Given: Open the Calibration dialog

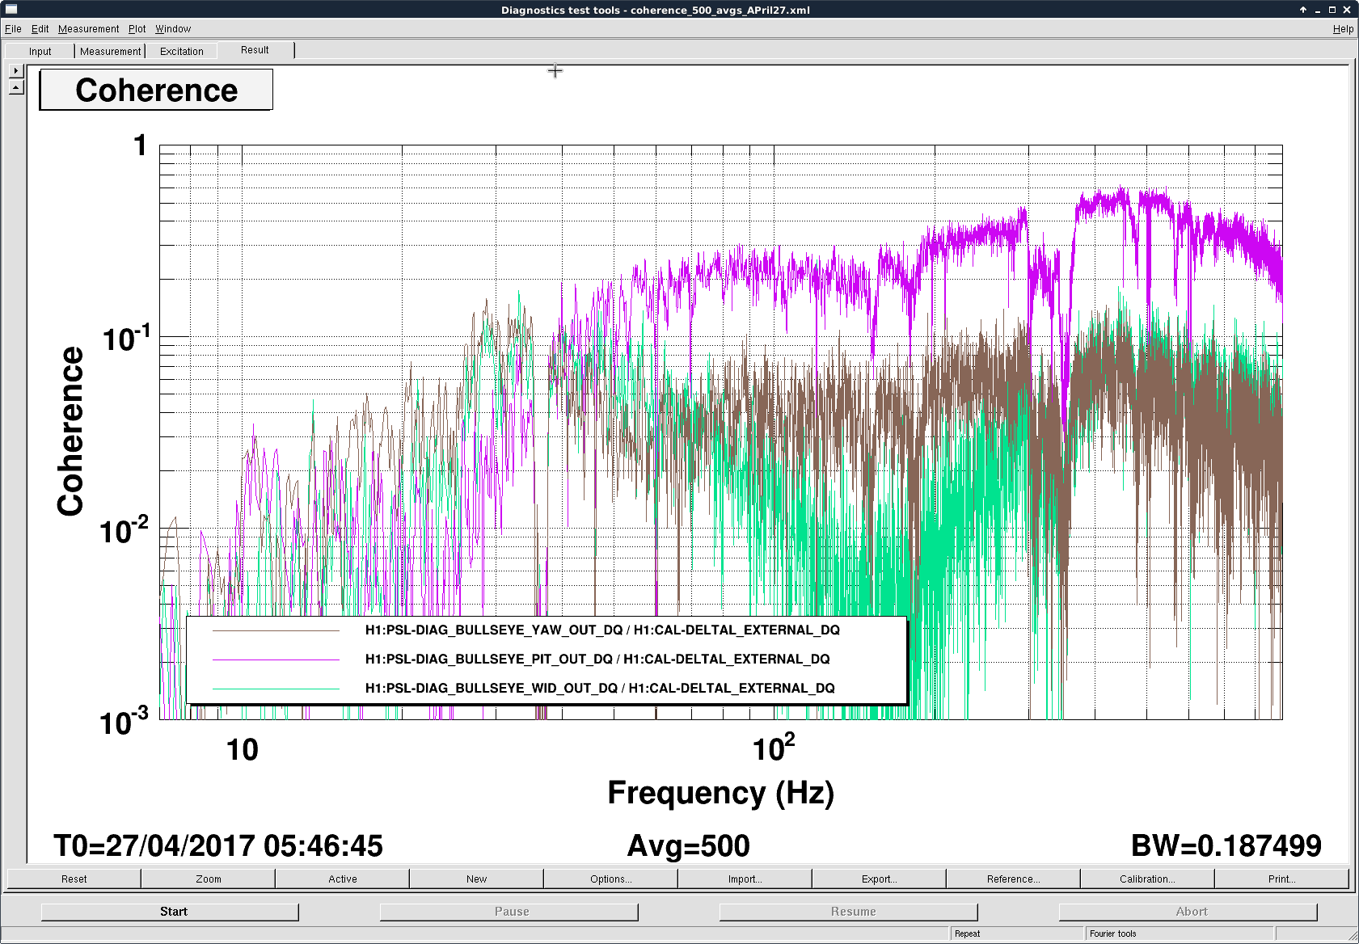Looking at the screenshot, I should (1148, 879).
